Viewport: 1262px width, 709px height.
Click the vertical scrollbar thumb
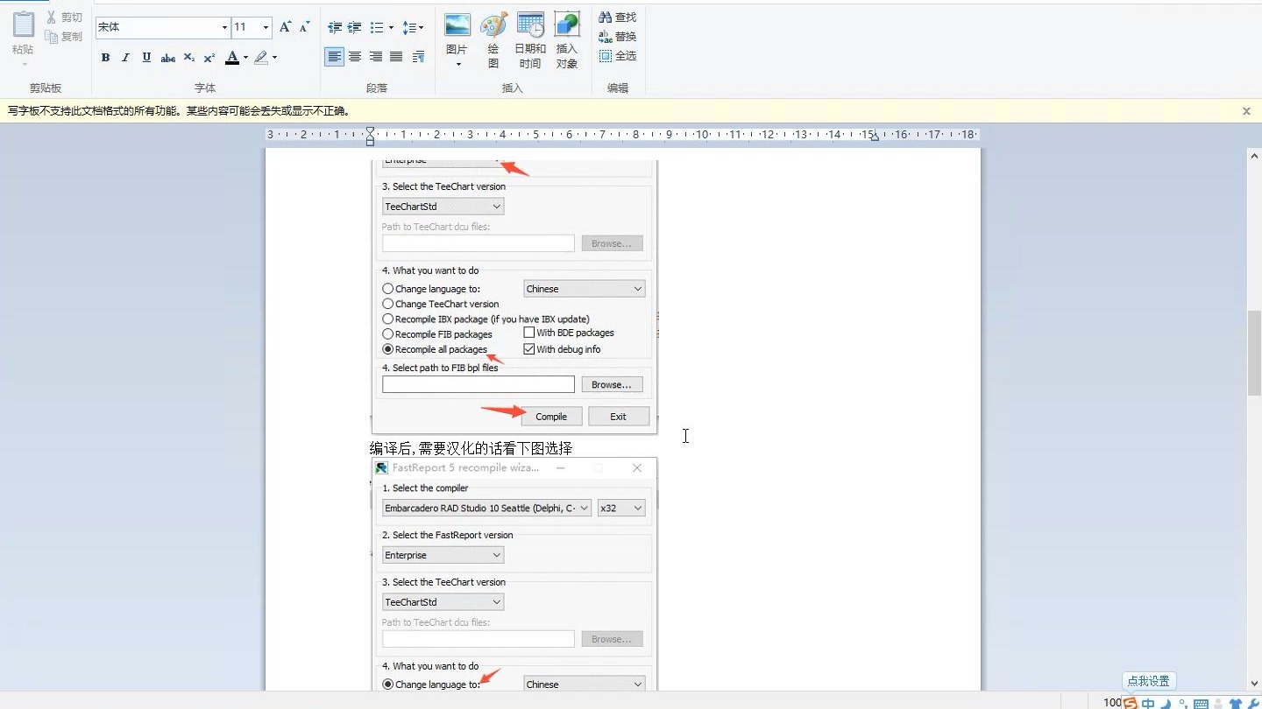pyautogui.click(x=1254, y=352)
